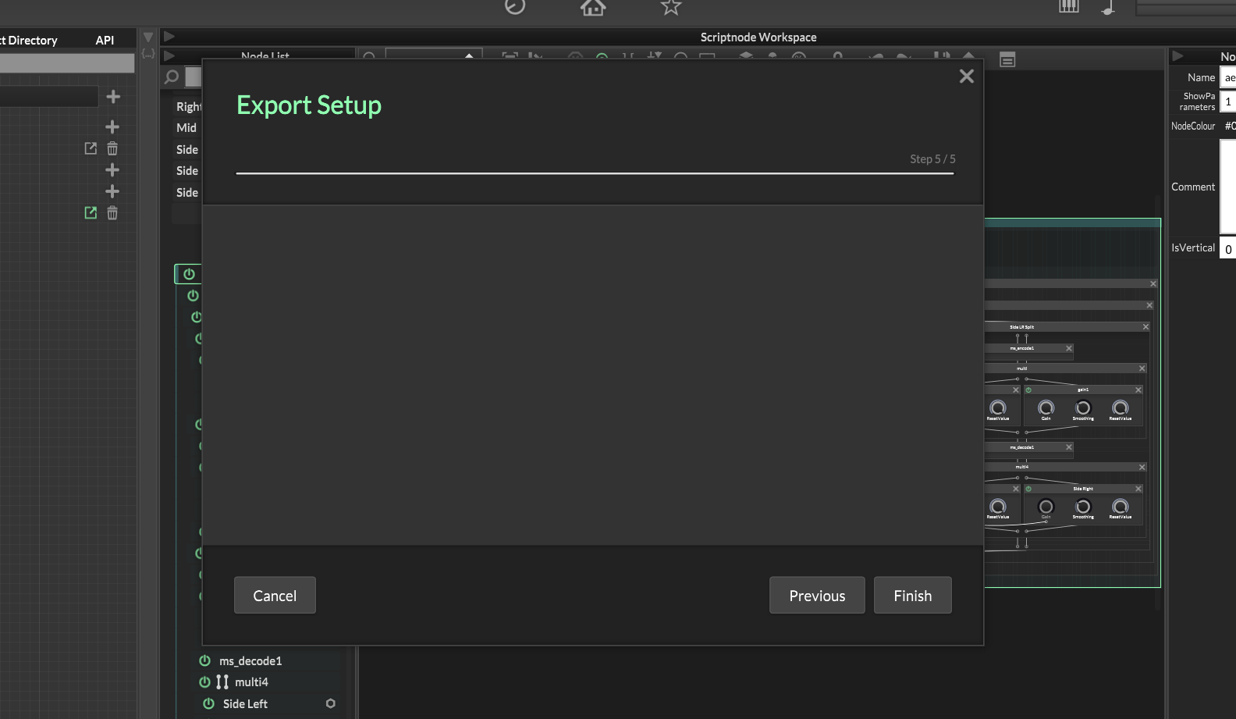1236x719 pixels.
Task: Select Side Left in the node tree
Action: coord(245,703)
